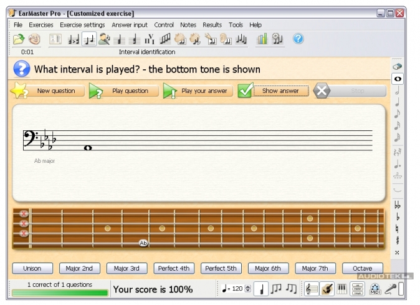Screen dimensions: 420x305
Task: Click the Show answer button
Action: click(273, 91)
